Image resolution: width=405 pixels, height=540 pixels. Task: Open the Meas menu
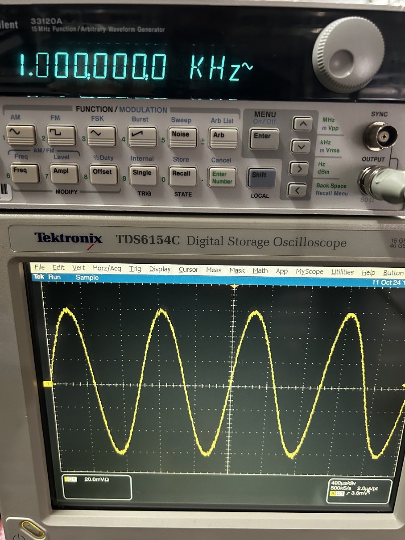[x=214, y=270]
